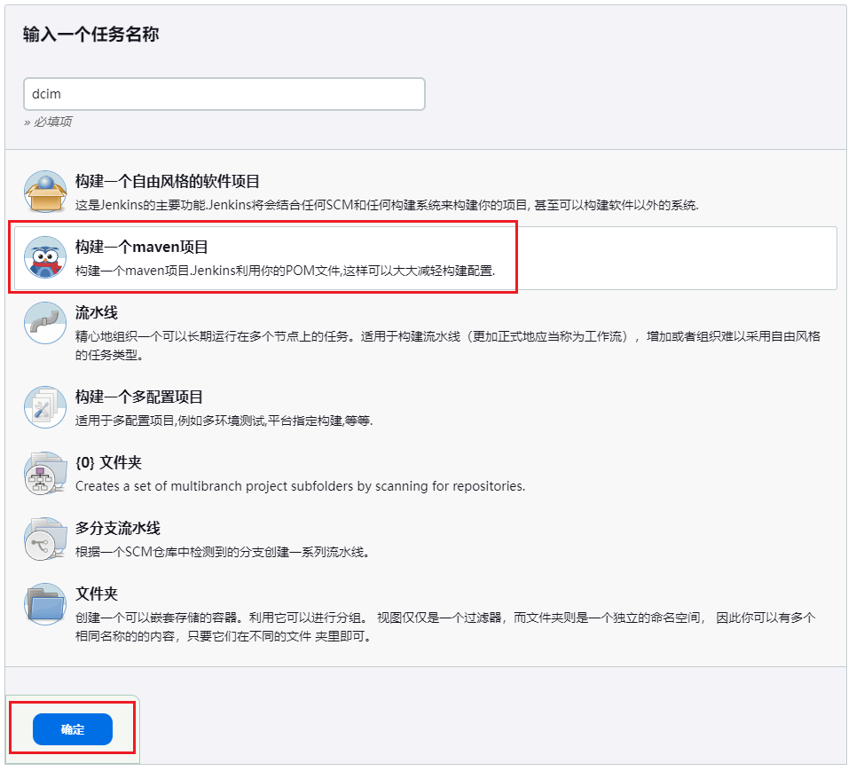This screenshot has width=856, height=771.
Task: Click the blue folder icon
Action: click(45, 604)
